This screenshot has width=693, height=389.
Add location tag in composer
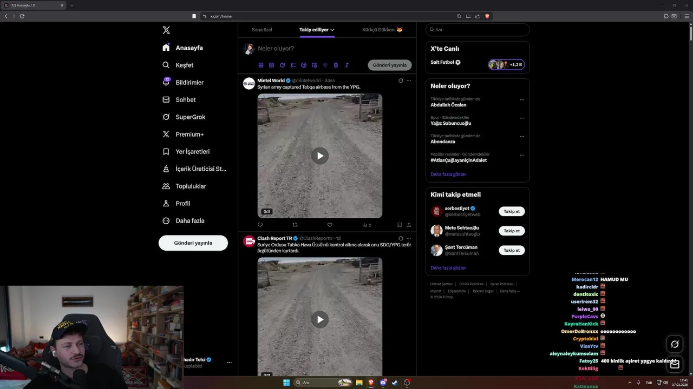pyautogui.click(x=325, y=65)
